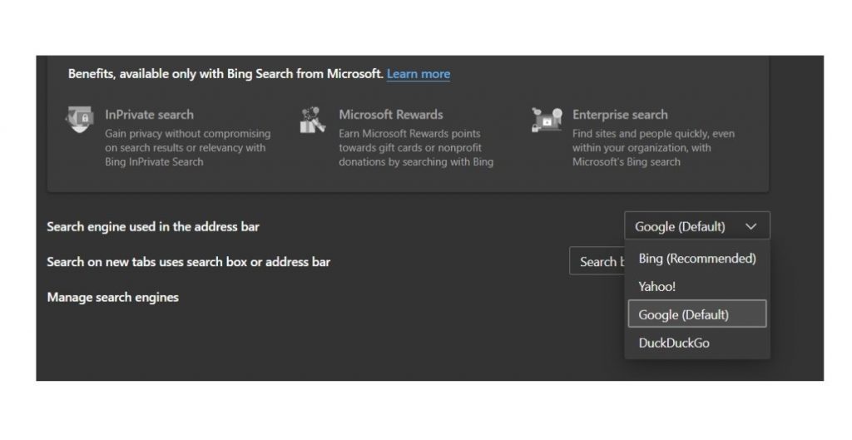Collapse the address bar search engine combo box

[696, 226]
